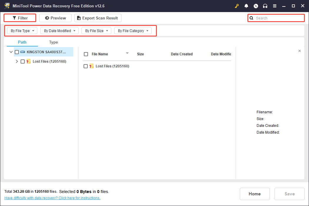Select the Path tab

(22, 42)
